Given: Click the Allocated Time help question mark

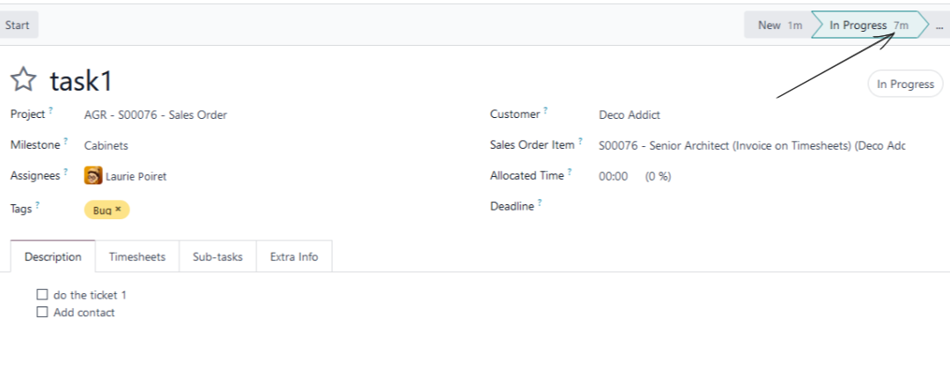Looking at the screenshot, I should pyautogui.click(x=570, y=172).
